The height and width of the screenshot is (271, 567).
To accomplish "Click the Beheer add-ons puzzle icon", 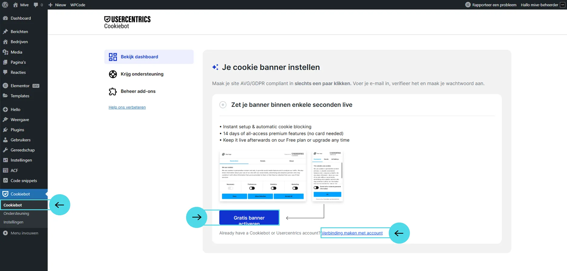I will 113,92.
